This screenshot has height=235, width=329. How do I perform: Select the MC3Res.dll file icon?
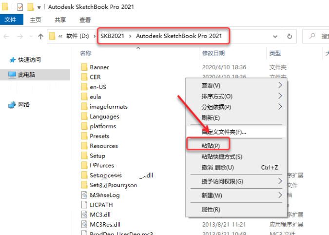click(84, 224)
